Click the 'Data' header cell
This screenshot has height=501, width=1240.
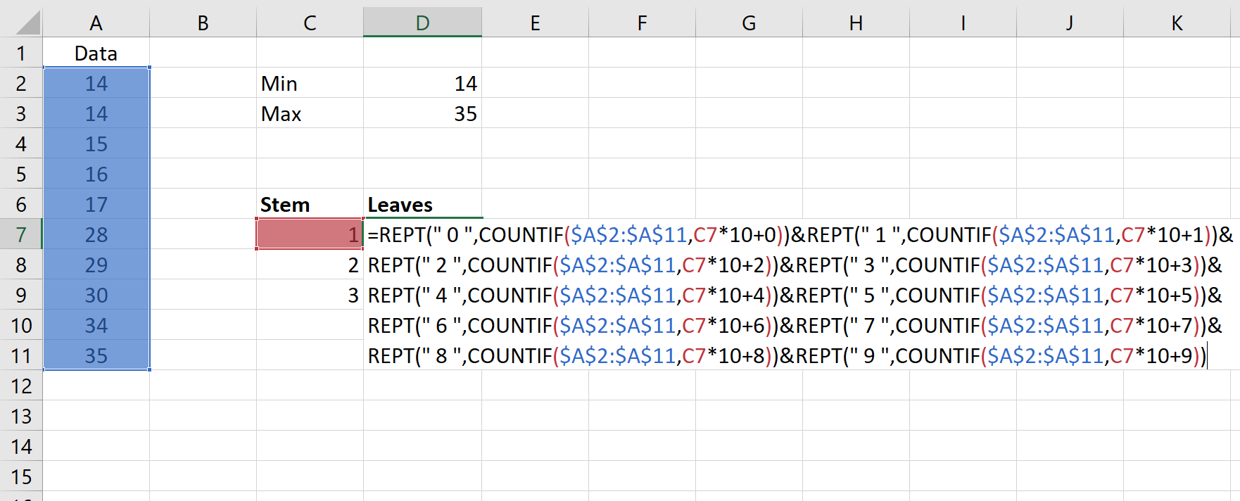(96, 53)
